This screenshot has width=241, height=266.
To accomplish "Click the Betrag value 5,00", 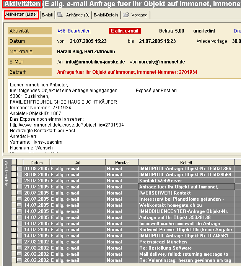I will (x=179, y=31).
